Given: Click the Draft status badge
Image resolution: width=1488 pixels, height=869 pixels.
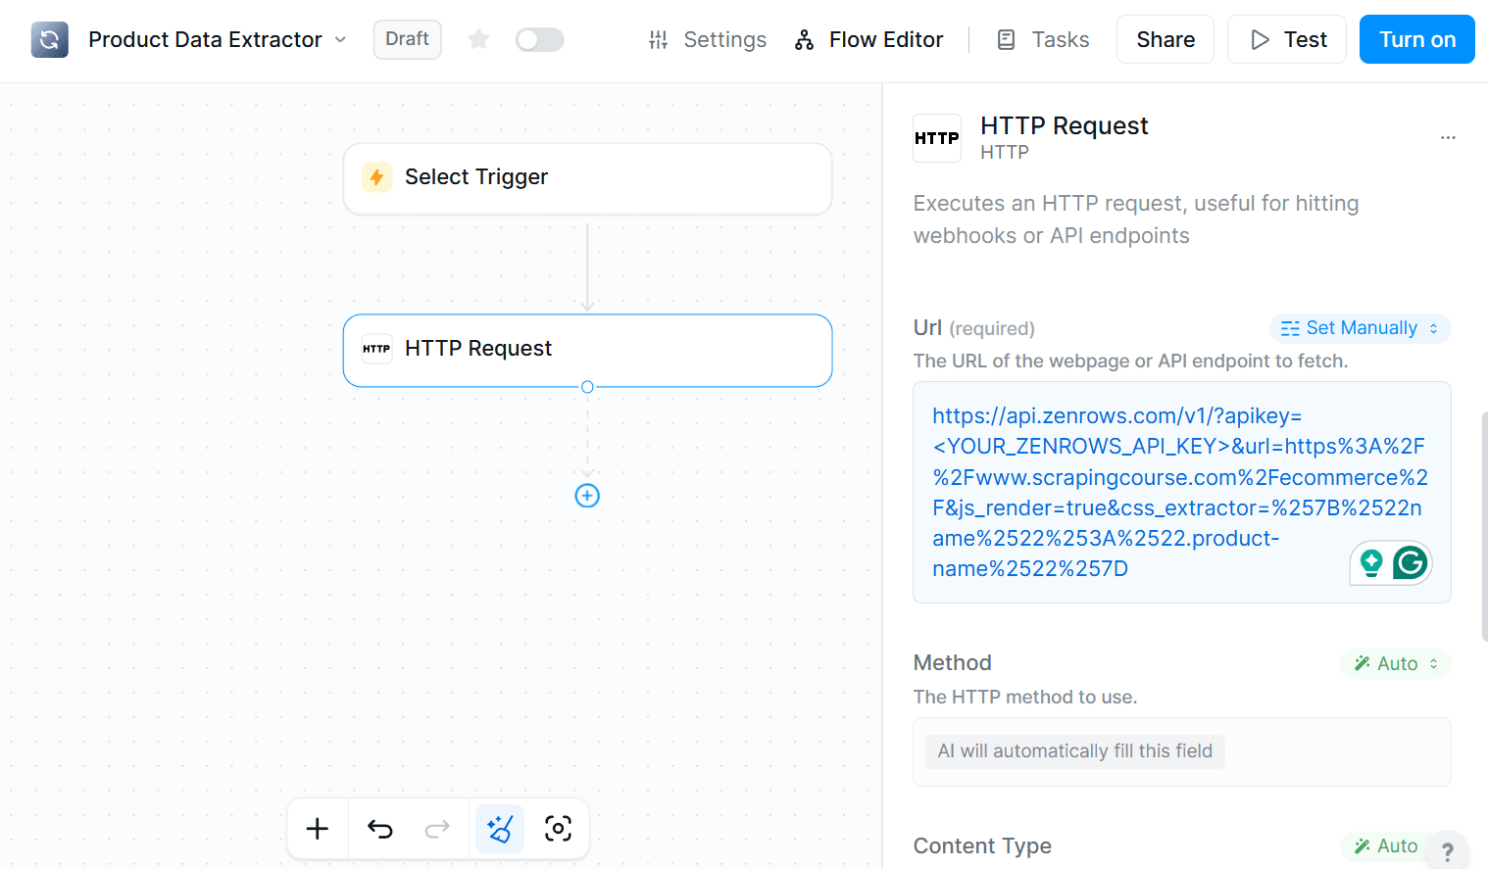Looking at the screenshot, I should pos(407,39).
